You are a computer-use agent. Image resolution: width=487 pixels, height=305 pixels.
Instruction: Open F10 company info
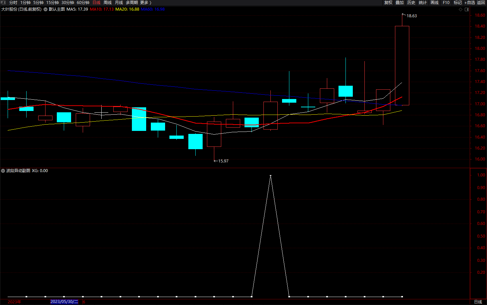tap(446, 3)
